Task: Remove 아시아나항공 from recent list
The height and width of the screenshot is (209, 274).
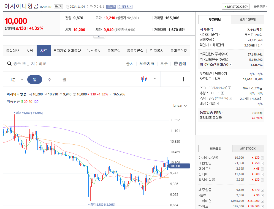Action: [x=262, y=158]
